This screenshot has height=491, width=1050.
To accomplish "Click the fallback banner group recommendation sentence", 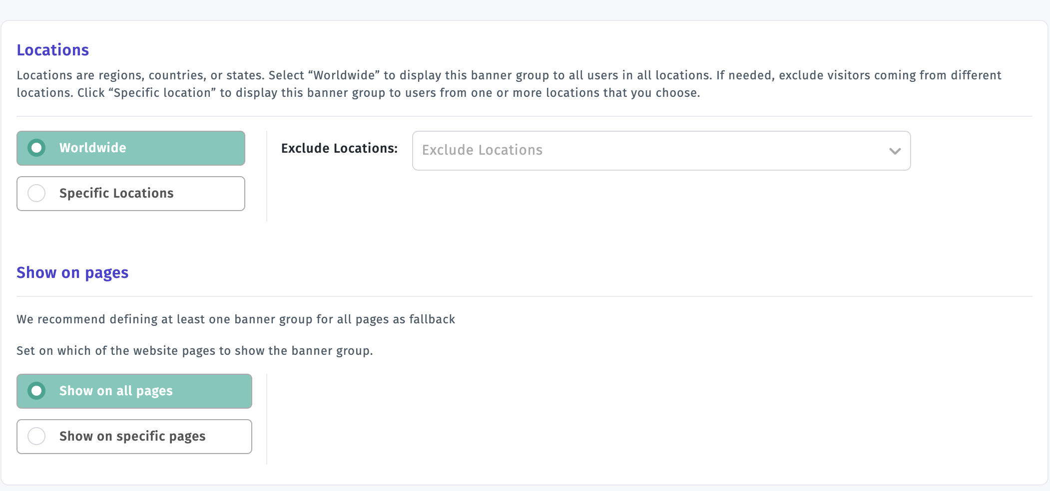I will (x=236, y=319).
